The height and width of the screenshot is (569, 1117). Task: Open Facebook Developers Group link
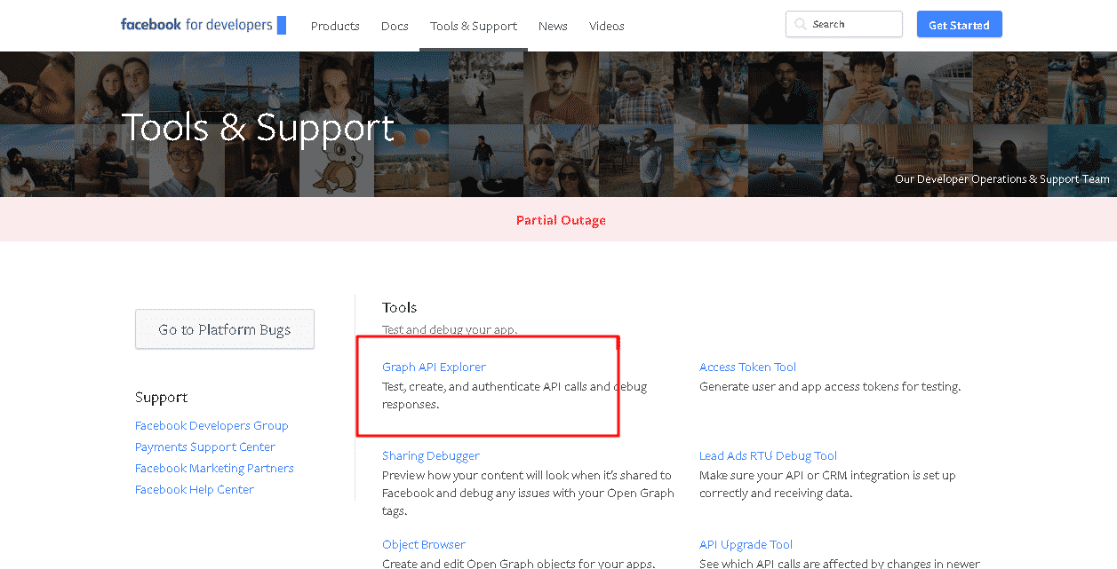pos(211,425)
